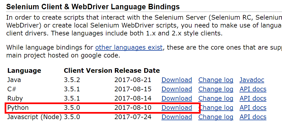This screenshot has height=124, width=282.
Task: Open the Java Javadoc link
Action: click(x=252, y=80)
